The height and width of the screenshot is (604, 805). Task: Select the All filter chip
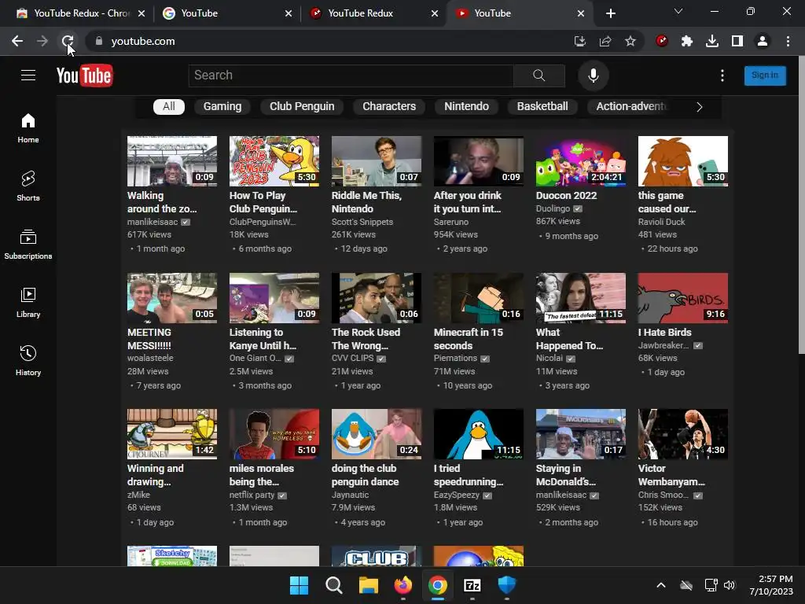coord(169,107)
